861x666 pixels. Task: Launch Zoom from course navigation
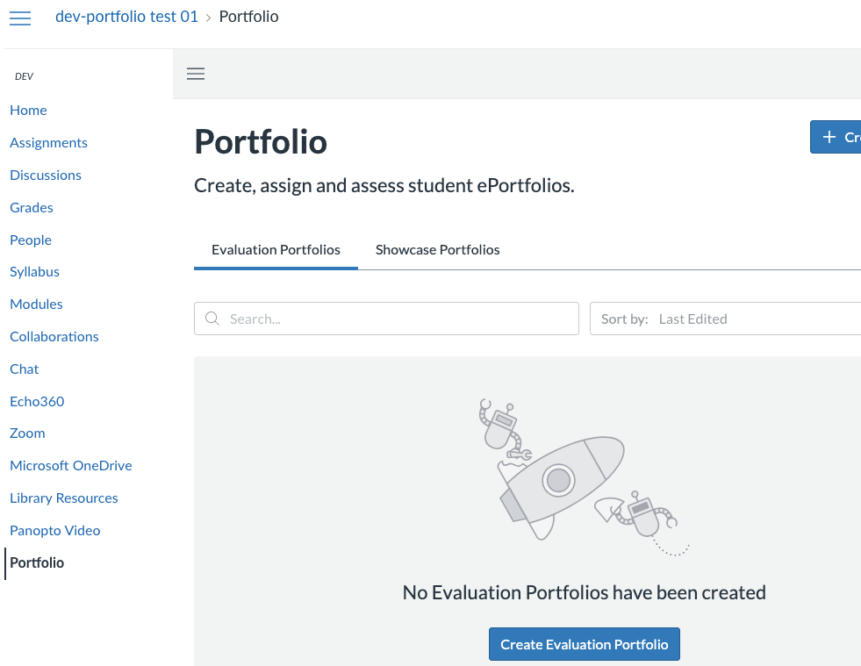point(27,433)
